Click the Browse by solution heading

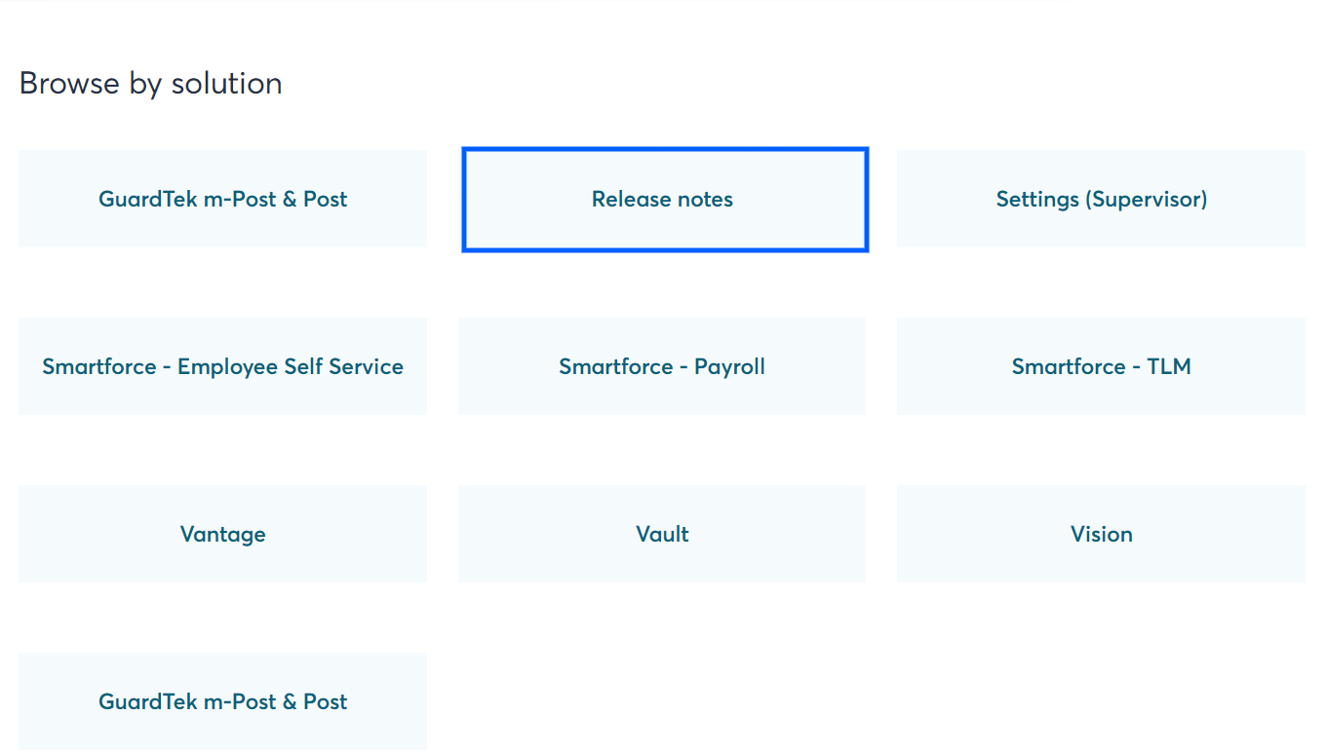pos(151,84)
